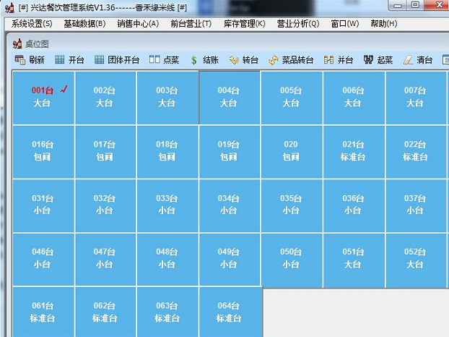Image resolution: width=449 pixels, height=337 pixels.
Task: Select table 002台 大台
Action: 105,98
